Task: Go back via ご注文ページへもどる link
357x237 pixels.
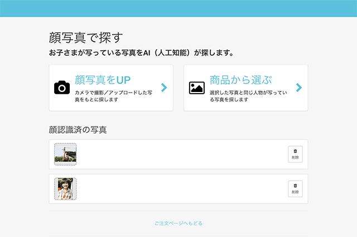Action: pos(178,223)
